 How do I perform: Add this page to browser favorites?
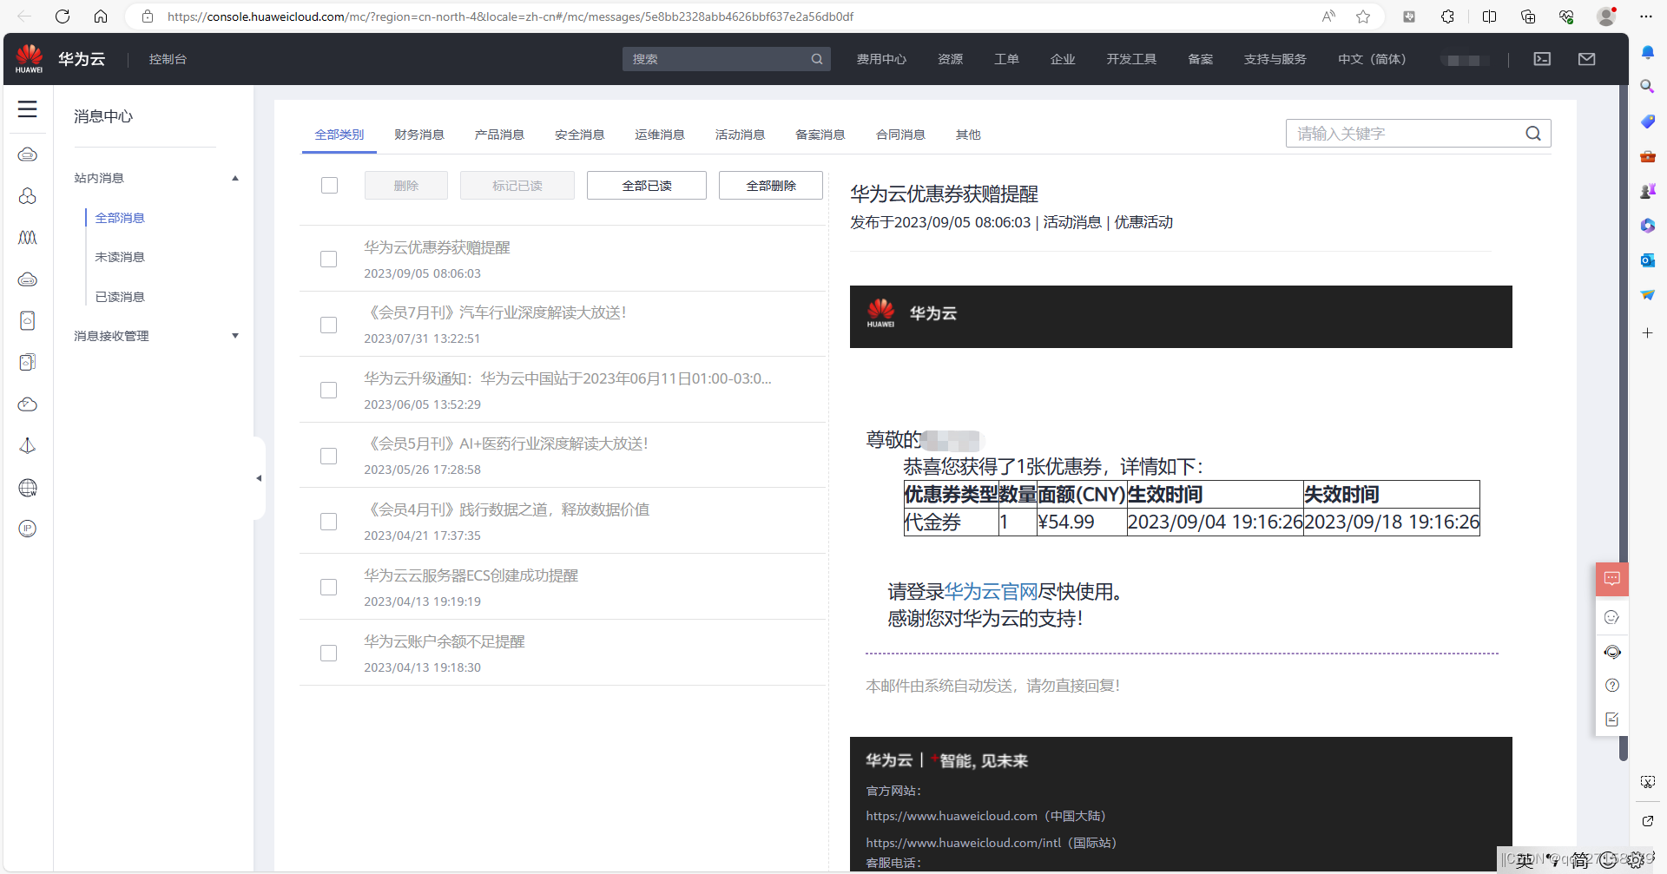click(x=1363, y=16)
